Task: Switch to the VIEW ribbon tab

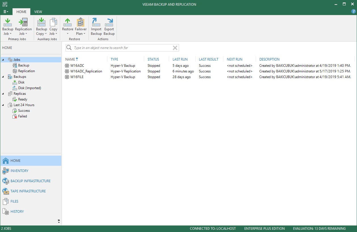Action: point(38,12)
